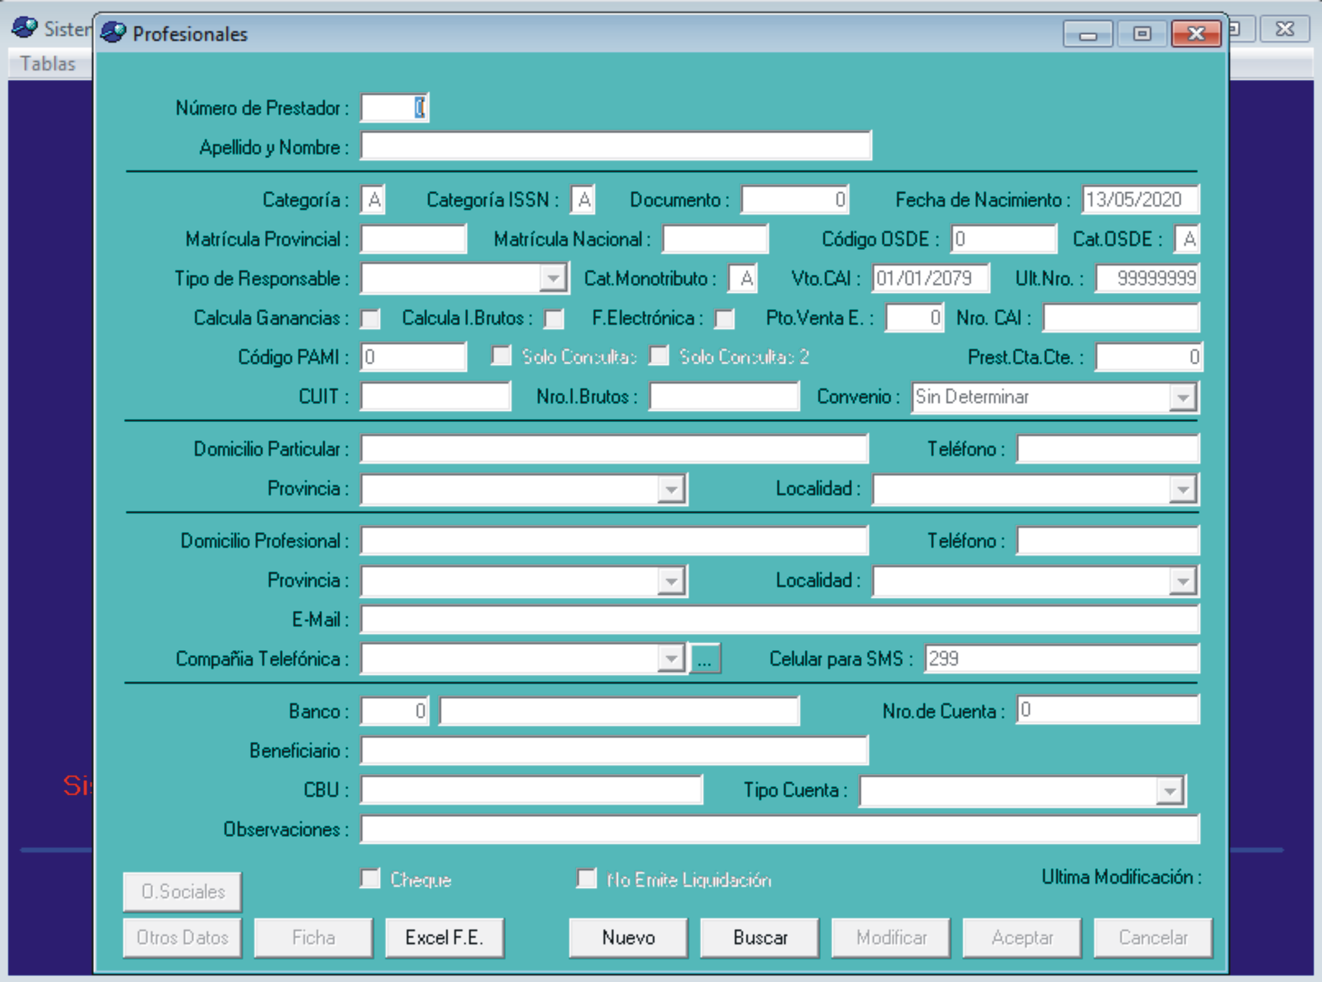Viewport: 1322px width, 982px height.
Task: Click the Profesionales window title icon
Action: coord(113,33)
